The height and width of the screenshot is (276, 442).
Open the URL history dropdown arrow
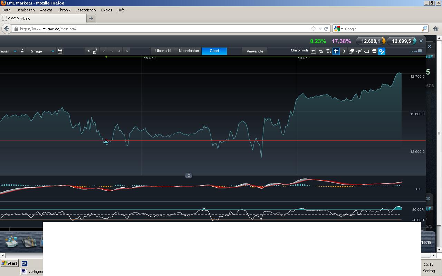coord(320,29)
